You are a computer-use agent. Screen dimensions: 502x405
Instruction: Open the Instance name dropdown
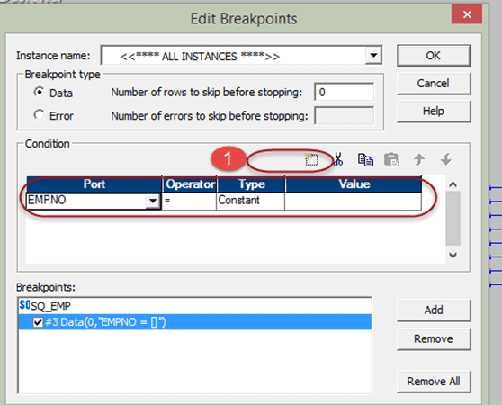click(373, 56)
